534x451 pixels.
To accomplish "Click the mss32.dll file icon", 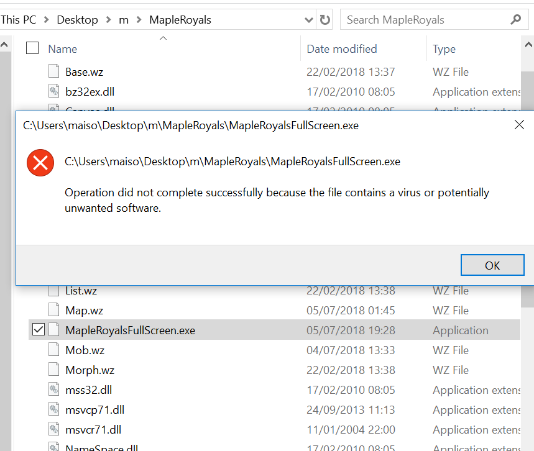I will [x=54, y=389].
